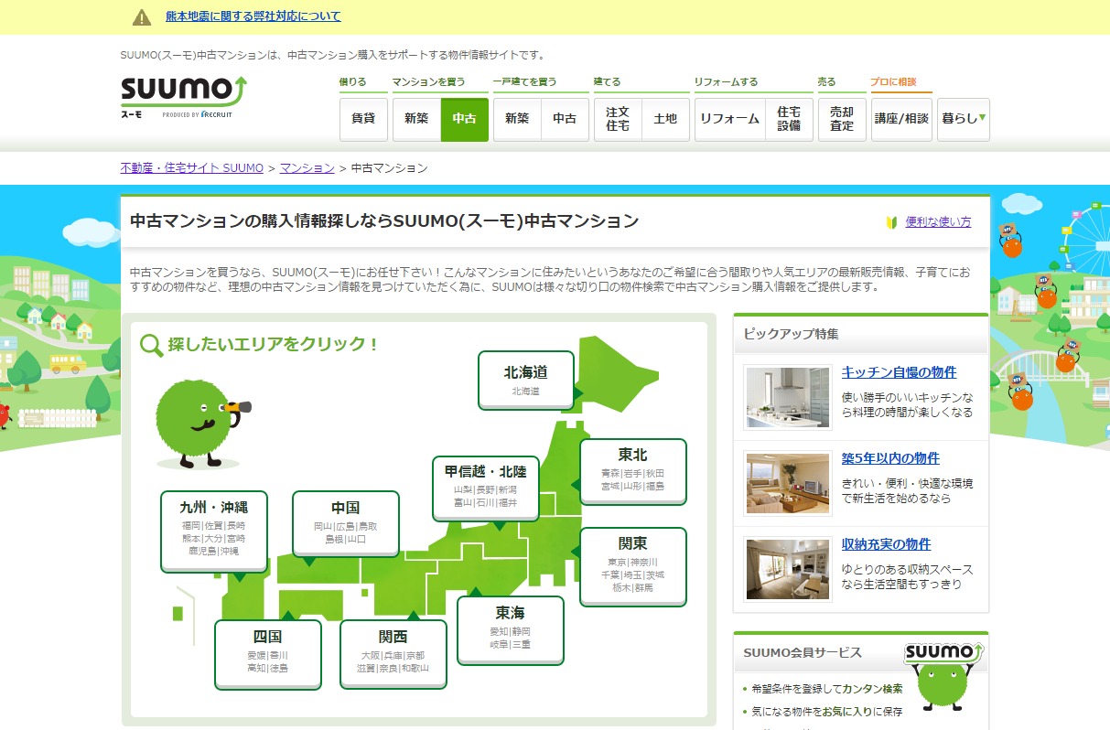
Task: Click 愛媛 in the 四国 prefecture list
Action: [x=256, y=656]
